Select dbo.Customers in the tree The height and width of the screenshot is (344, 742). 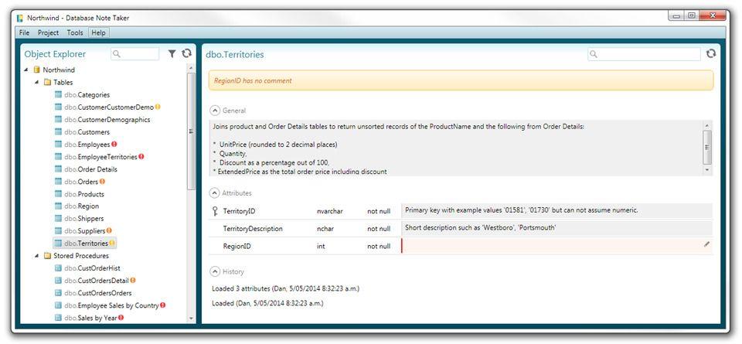click(87, 132)
